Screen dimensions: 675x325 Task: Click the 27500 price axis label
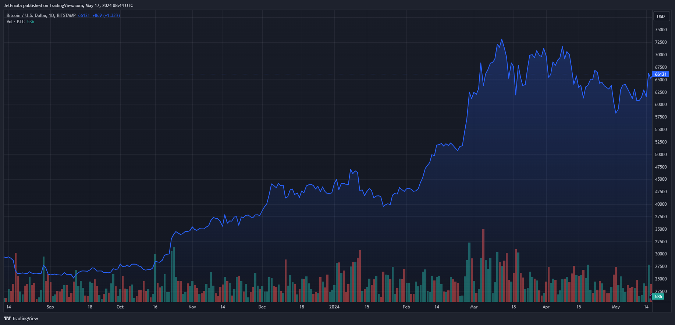tap(661, 266)
